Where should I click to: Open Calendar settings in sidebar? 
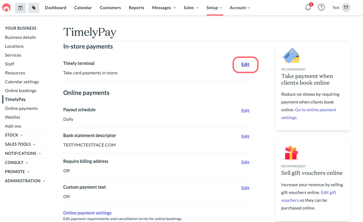22,82
